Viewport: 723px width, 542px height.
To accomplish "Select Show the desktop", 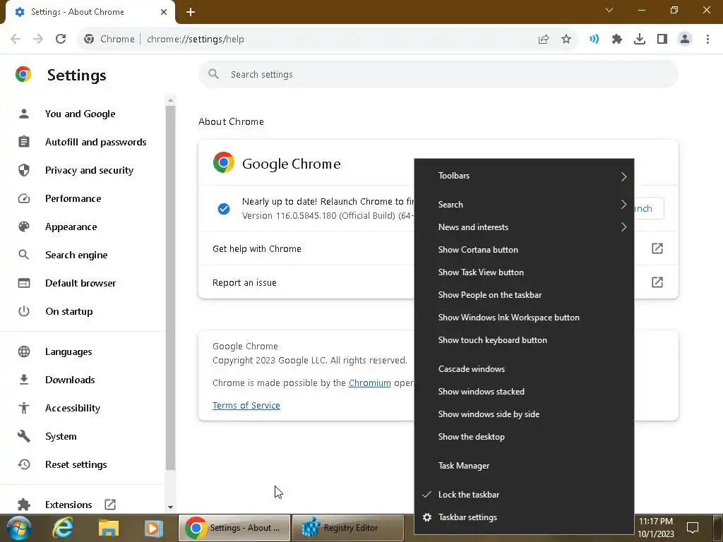I will [x=525, y=436].
